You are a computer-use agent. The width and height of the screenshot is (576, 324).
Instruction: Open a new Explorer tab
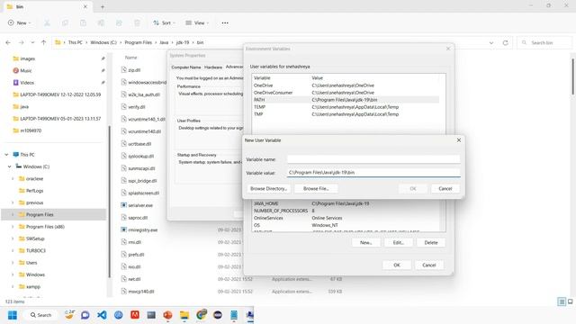click(x=103, y=6)
